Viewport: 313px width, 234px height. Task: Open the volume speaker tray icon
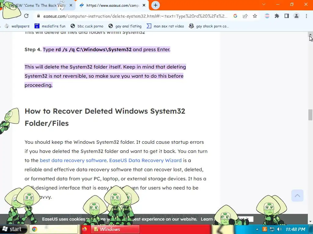coord(279,229)
